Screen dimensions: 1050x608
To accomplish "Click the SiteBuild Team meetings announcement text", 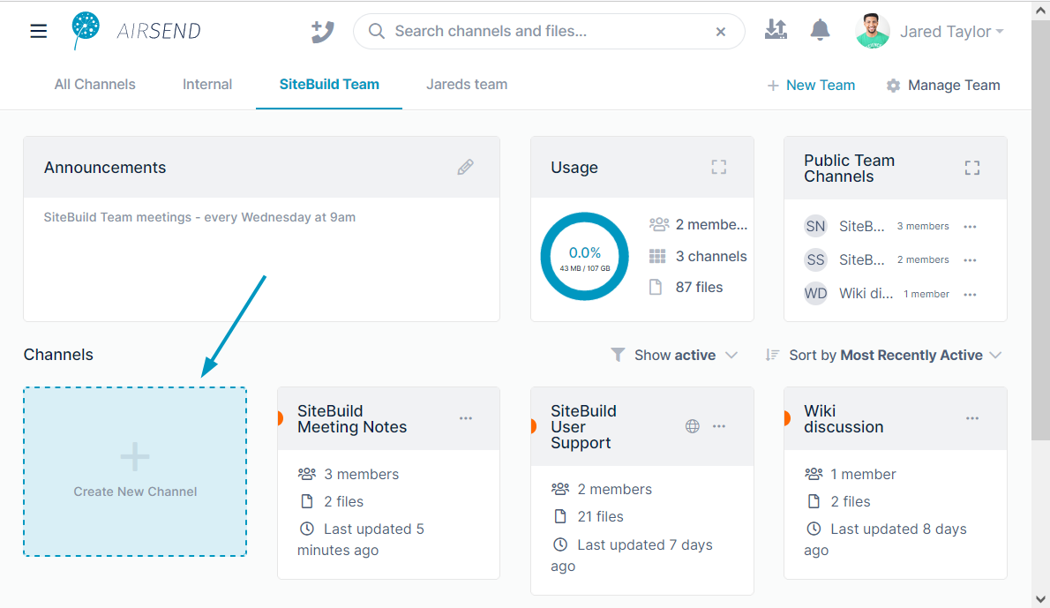I will pyautogui.click(x=199, y=217).
